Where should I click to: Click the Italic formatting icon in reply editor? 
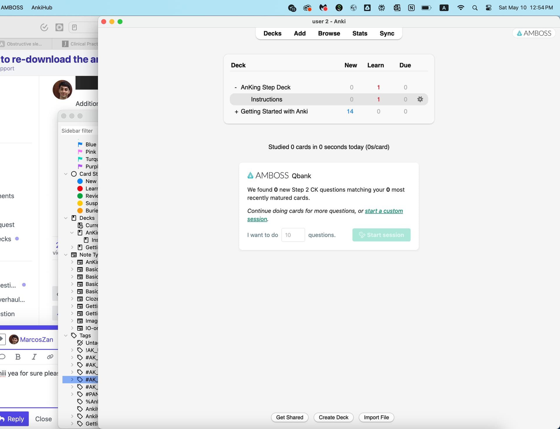click(x=34, y=357)
